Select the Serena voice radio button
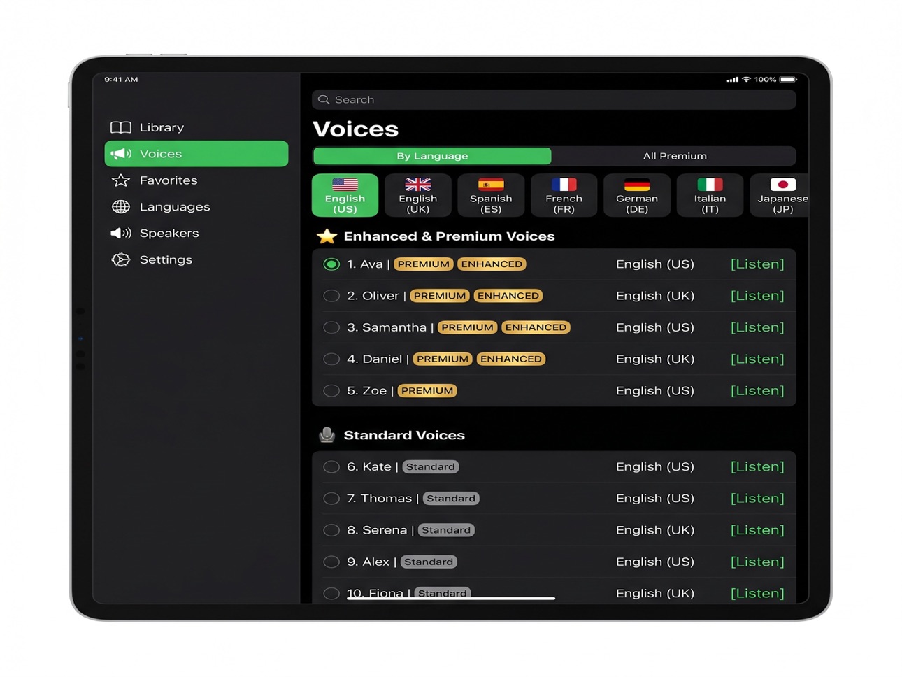Viewport: 902px width, 677px height. pos(331,530)
